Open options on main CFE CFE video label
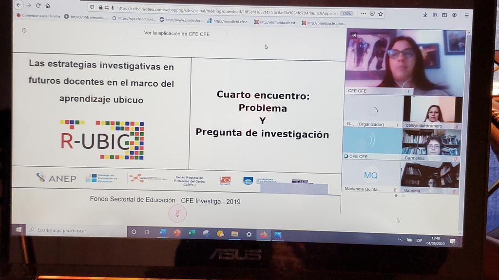This screenshot has width=499, height=280. pyautogui.click(x=409, y=91)
